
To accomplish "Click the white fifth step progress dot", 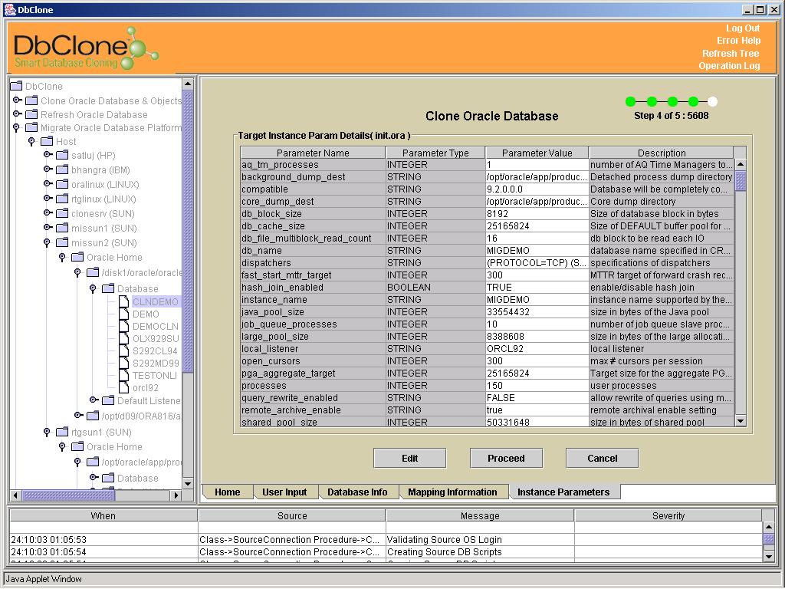I will coord(712,102).
